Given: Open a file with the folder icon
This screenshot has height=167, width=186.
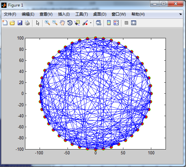Looking at the screenshot, I should pyautogui.click(x=12, y=23).
